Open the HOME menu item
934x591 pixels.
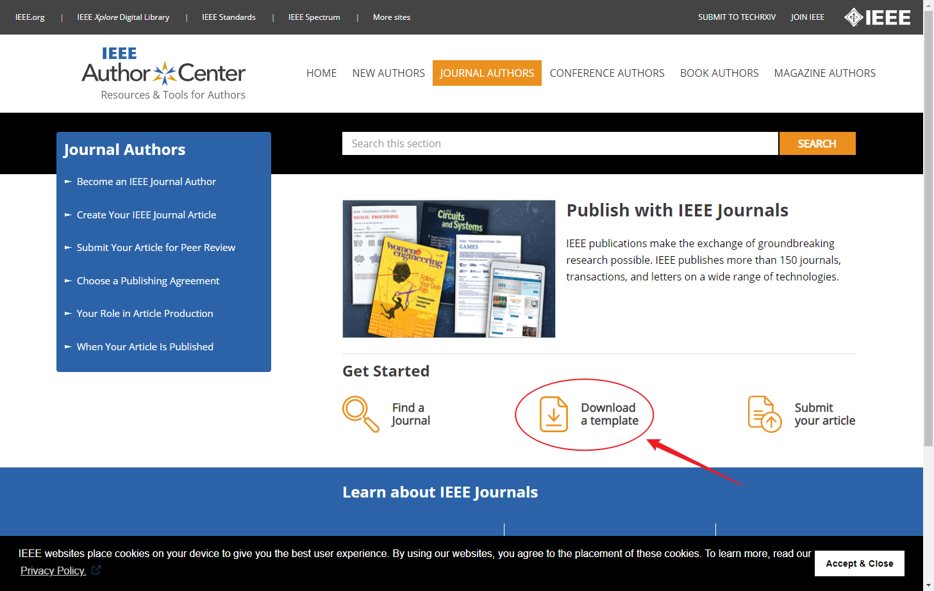321,73
